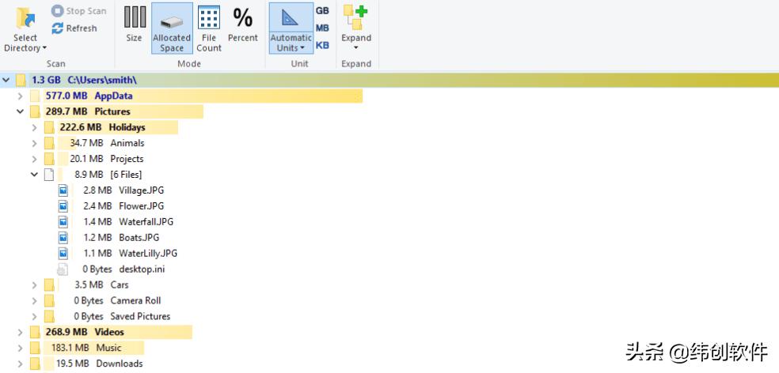
Task: Click the Holidays folder icon
Action: [49, 127]
